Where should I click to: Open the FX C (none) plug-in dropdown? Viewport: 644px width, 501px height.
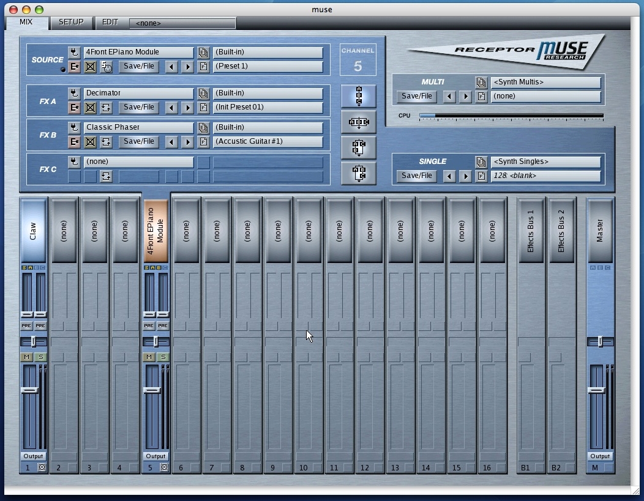point(139,162)
